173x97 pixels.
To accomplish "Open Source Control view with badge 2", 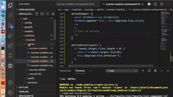I will tap(11, 26).
